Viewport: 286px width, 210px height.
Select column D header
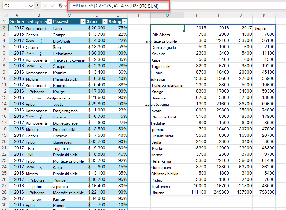click(x=97, y=15)
